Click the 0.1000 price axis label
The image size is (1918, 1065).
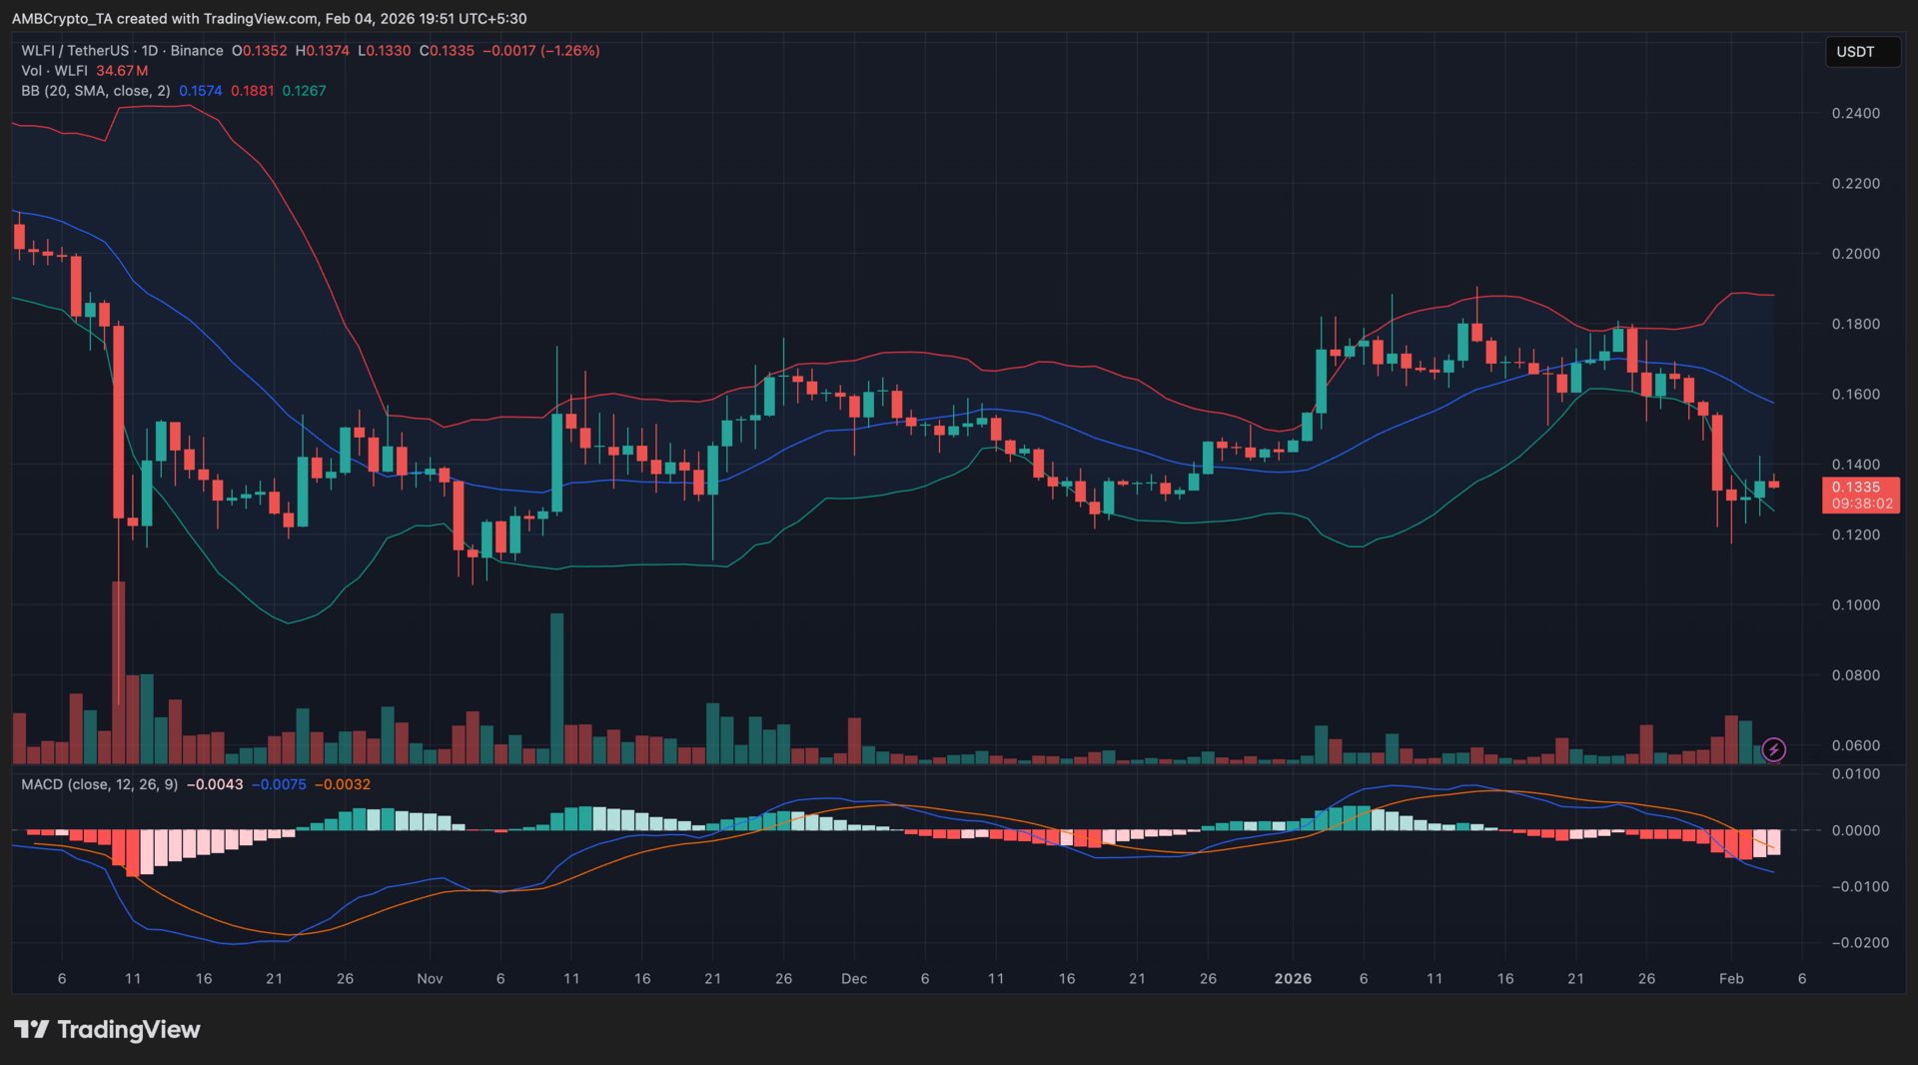[1856, 605]
